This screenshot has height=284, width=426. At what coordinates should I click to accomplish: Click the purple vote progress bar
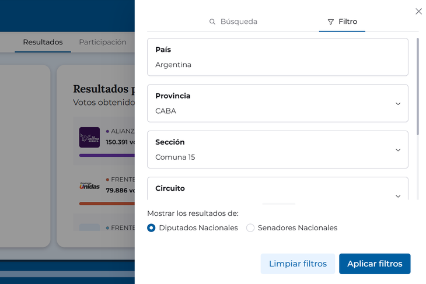coord(107,155)
